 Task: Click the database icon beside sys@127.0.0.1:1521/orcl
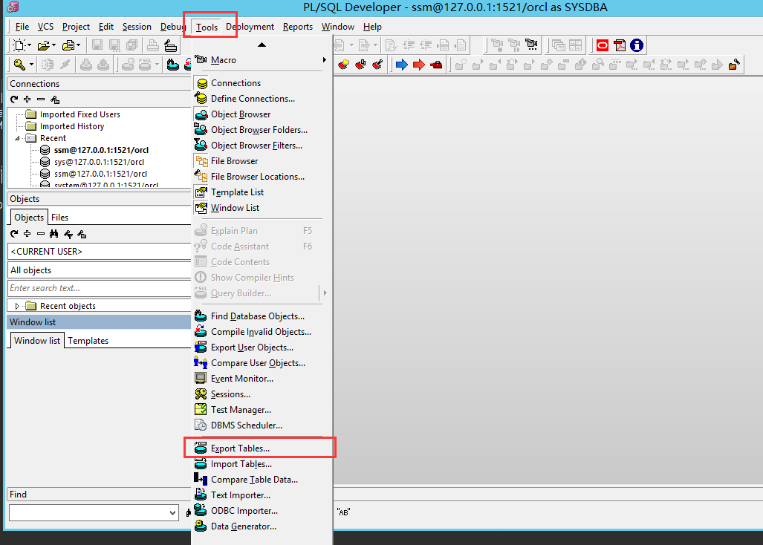(45, 162)
